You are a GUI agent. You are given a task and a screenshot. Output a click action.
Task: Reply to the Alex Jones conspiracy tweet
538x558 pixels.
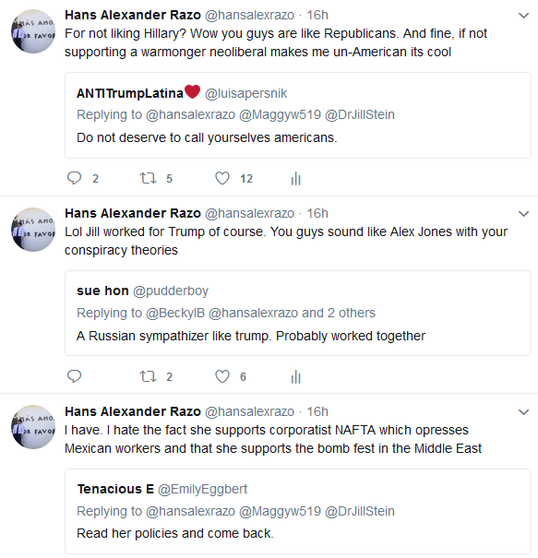point(75,376)
